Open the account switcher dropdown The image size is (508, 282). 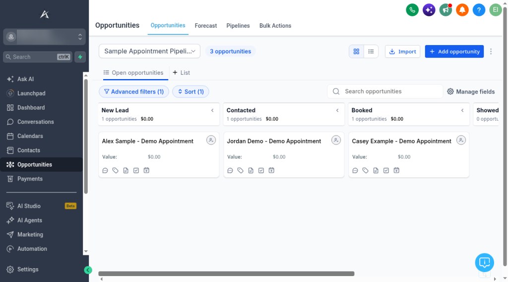point(44,37)
